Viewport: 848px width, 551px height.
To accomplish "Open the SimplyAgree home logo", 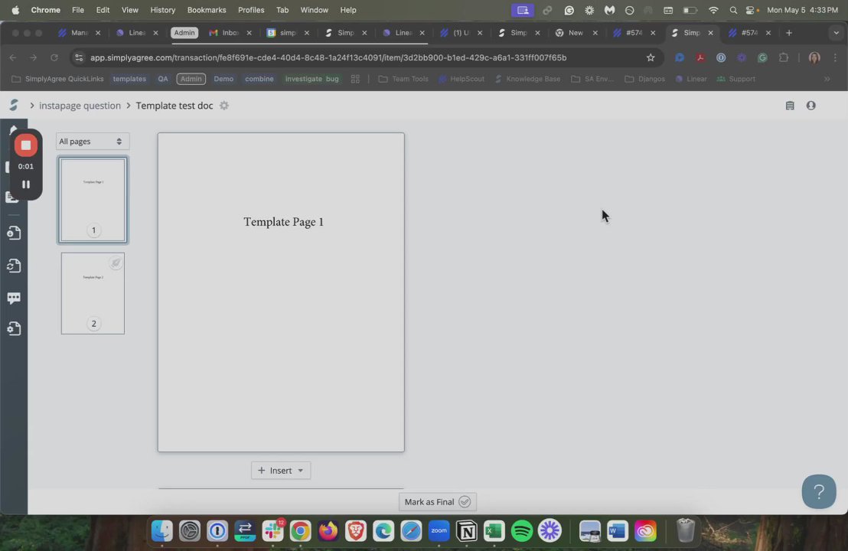I will coord(14,106).
